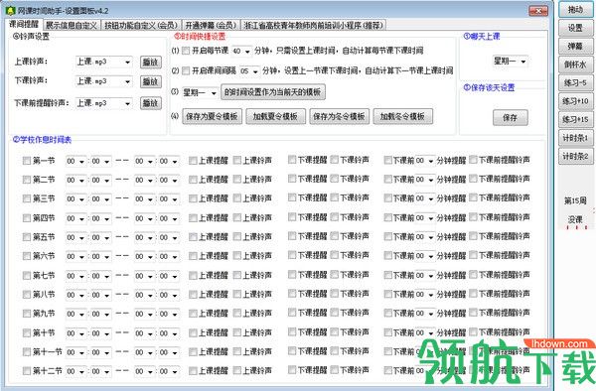
Task: Check the 第十二节 period checkbox
Action: click(x=26, y=371)
